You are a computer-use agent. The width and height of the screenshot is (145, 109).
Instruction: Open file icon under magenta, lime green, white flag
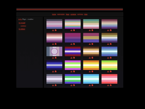coord(74,71)
